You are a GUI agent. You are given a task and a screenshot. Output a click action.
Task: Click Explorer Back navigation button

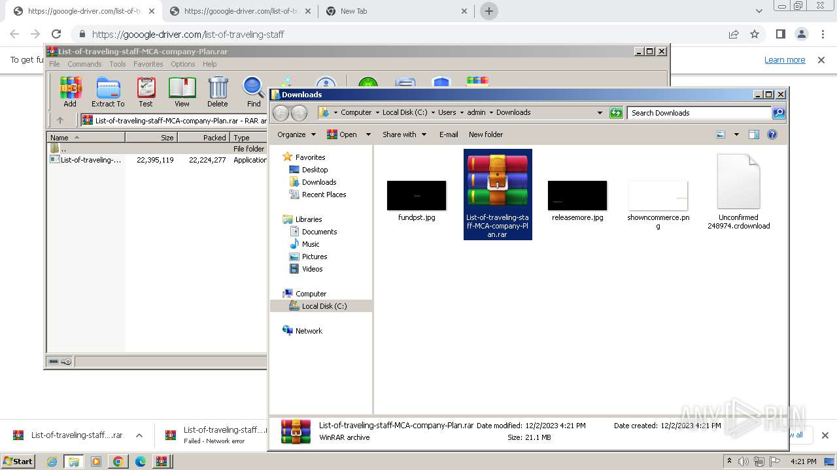pos(281,113)
